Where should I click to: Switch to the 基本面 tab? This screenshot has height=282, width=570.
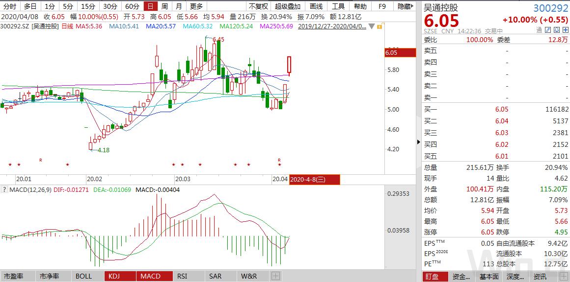point(489,277)
